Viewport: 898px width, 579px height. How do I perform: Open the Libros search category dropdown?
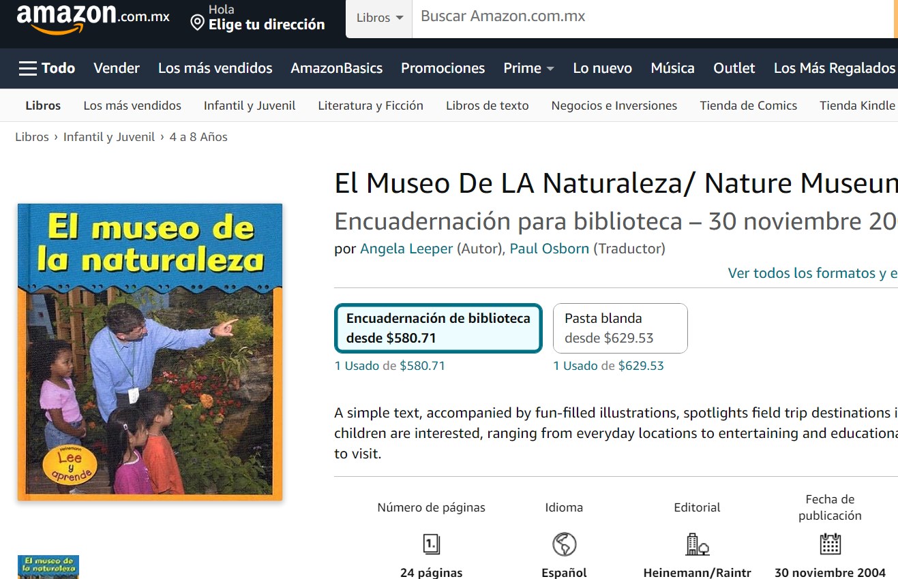coord(379,18)
